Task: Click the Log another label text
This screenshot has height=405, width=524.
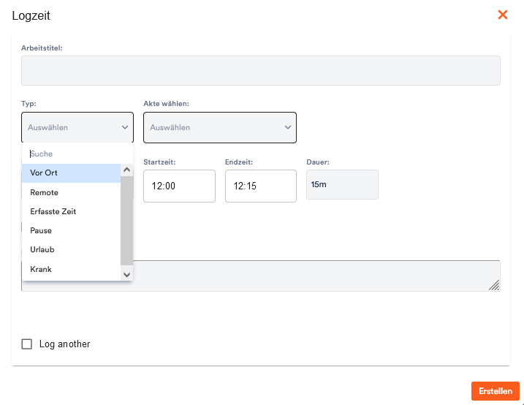Action: (65, 344)
